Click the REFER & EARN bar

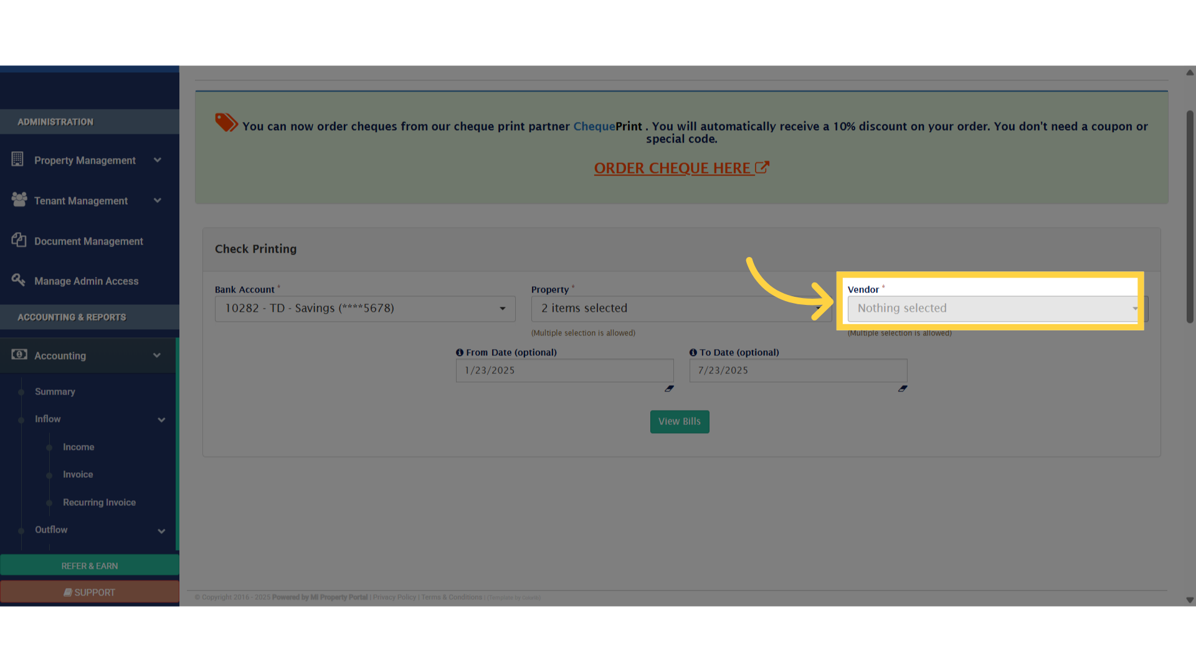coord(89,566)
